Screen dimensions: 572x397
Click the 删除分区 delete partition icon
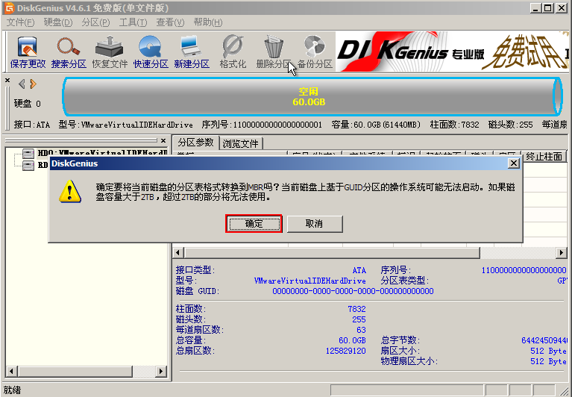pyautogui.click(x=274, y=51)
